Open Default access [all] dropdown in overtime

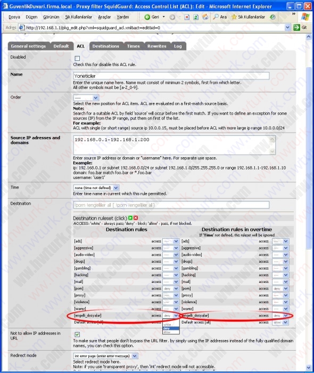click(280, 322)
